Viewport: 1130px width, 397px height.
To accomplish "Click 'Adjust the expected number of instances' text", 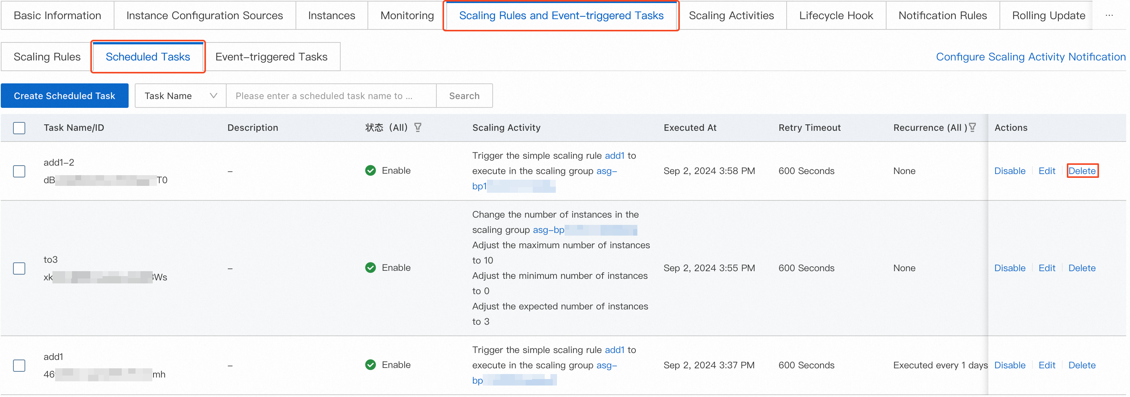I will [560, 306].
